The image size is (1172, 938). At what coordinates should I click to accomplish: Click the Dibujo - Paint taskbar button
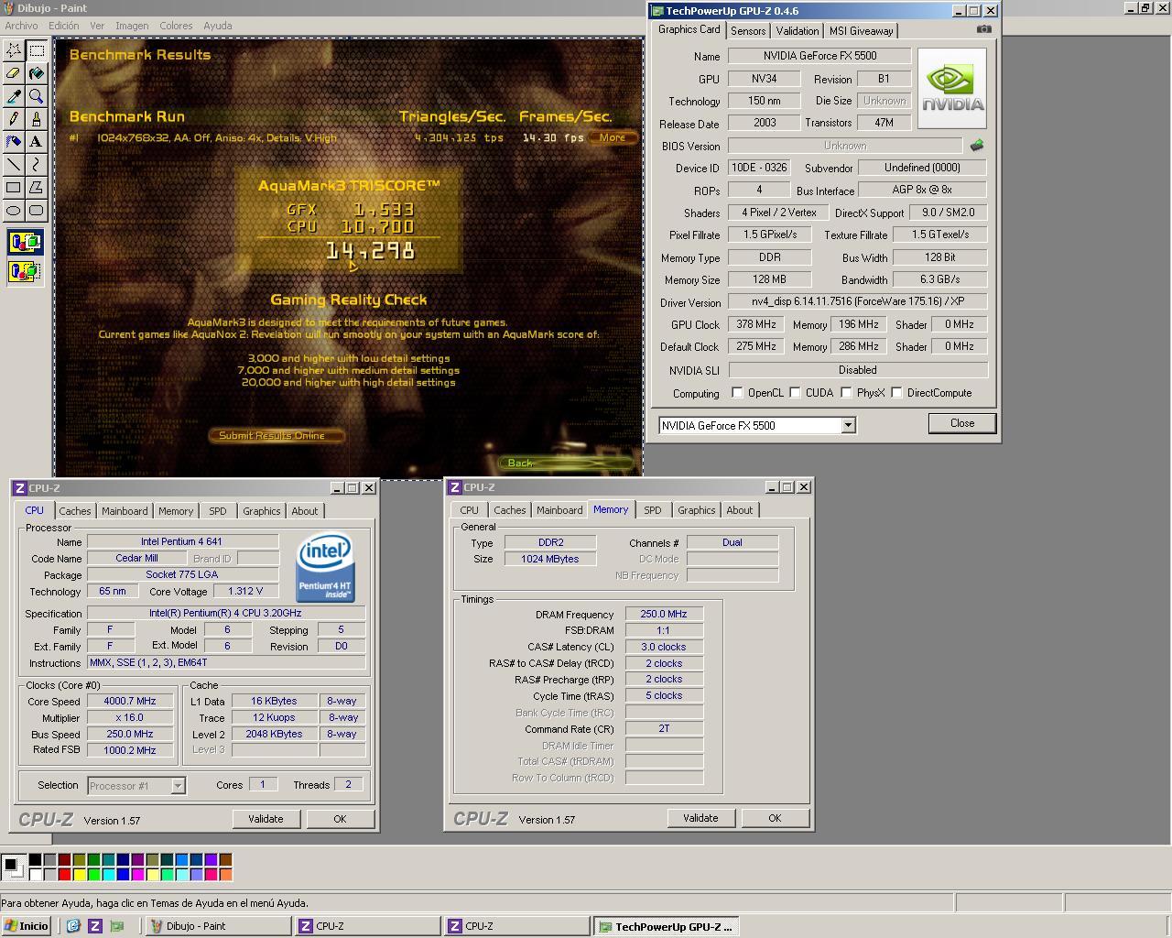[218, 926]
